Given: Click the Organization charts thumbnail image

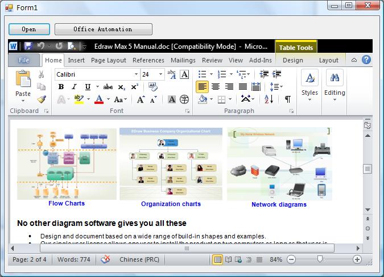Looking at the screenshot, I should pyautogui.click(x=171, y=164).
